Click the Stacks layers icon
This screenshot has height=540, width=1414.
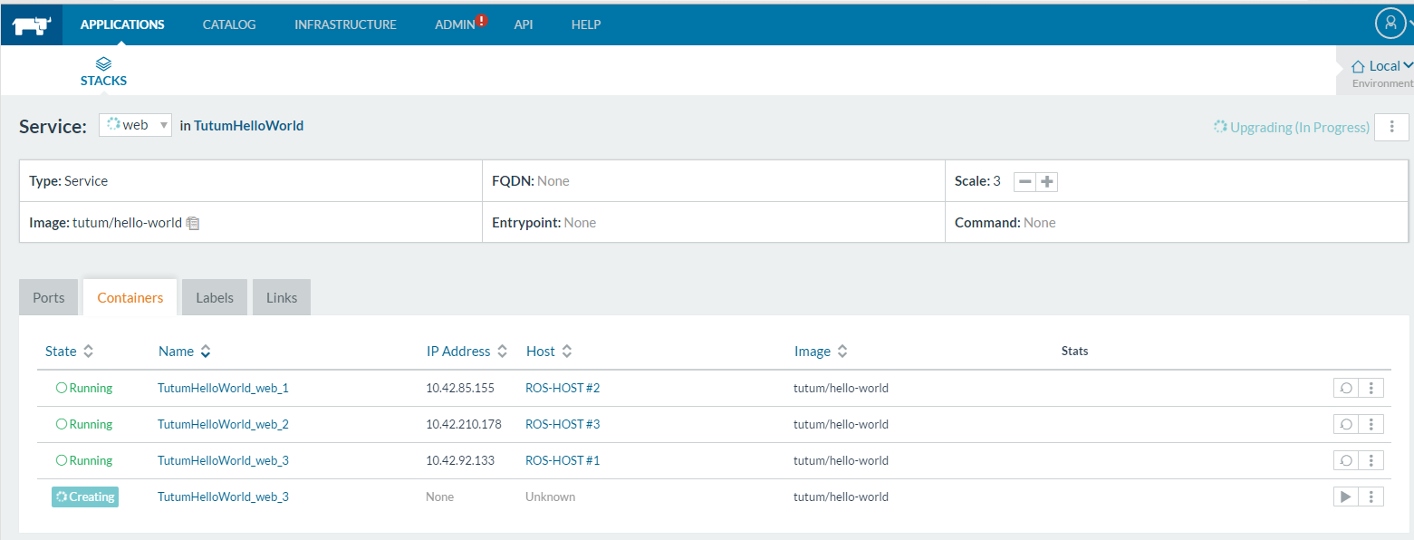click(103, 64)
